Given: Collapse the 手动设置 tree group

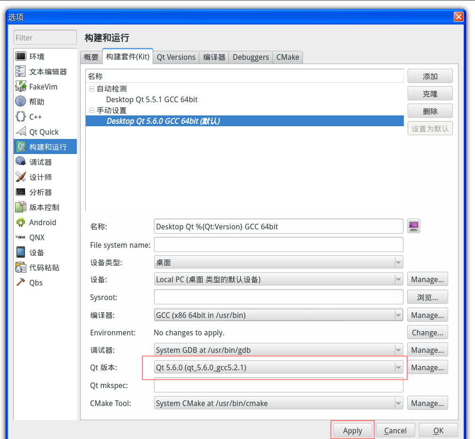Looking at the screenshot, I should (x=91, y=111).
